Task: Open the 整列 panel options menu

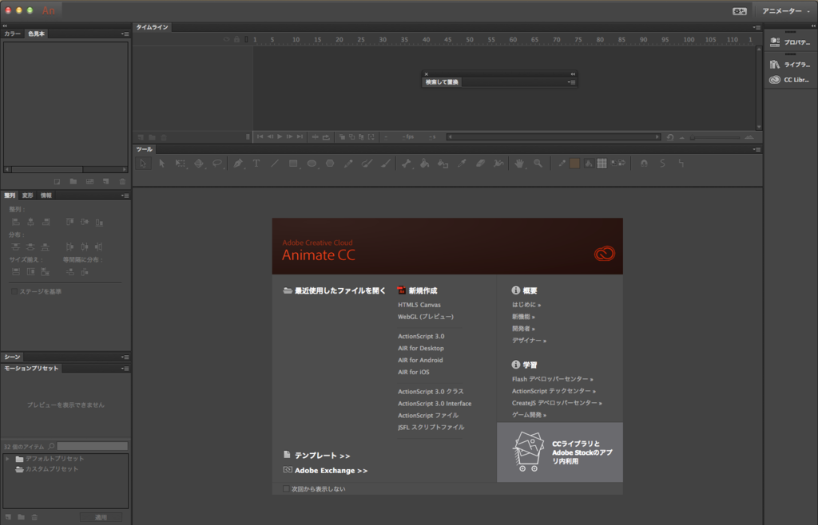Action: click(125, 195)
